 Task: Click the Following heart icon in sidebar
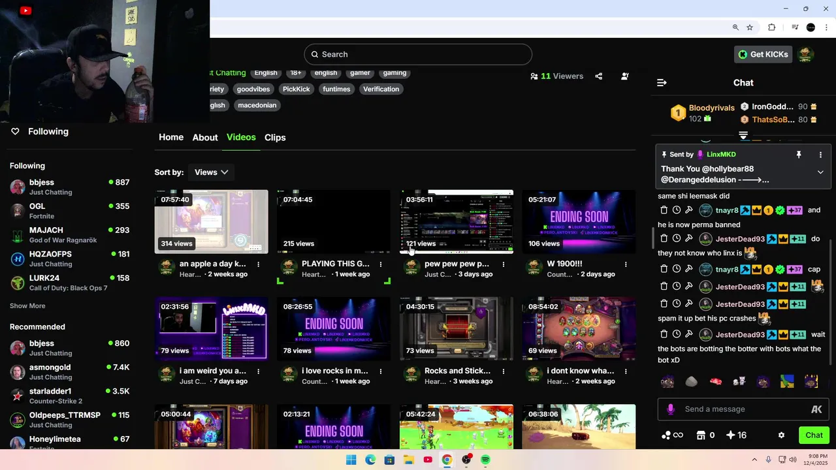pos(16,131)
